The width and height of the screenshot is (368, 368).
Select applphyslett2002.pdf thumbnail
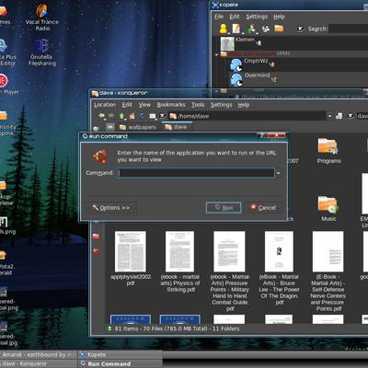[131, 251]
